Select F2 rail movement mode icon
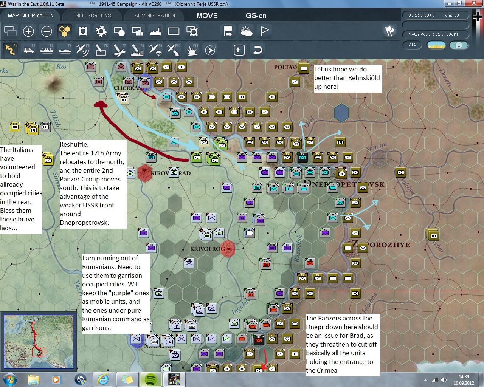The height and width of the screenshot is (387, 484). (28, 50)
